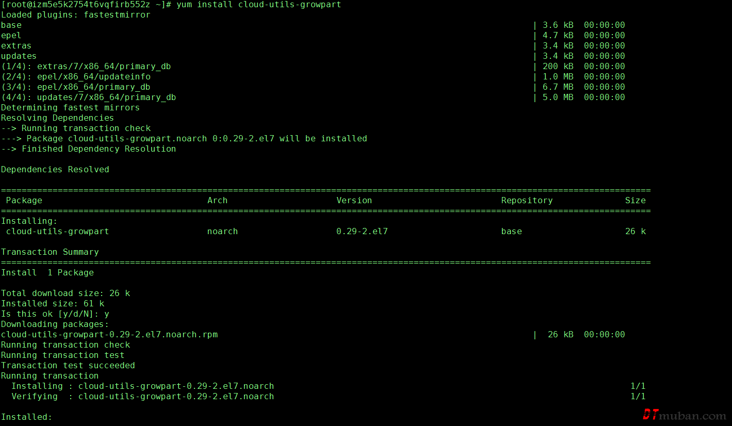Click cloud-utils-growpart in the package table
The width and height of the screenshot is (732, 426).
(x=57, y=232)
